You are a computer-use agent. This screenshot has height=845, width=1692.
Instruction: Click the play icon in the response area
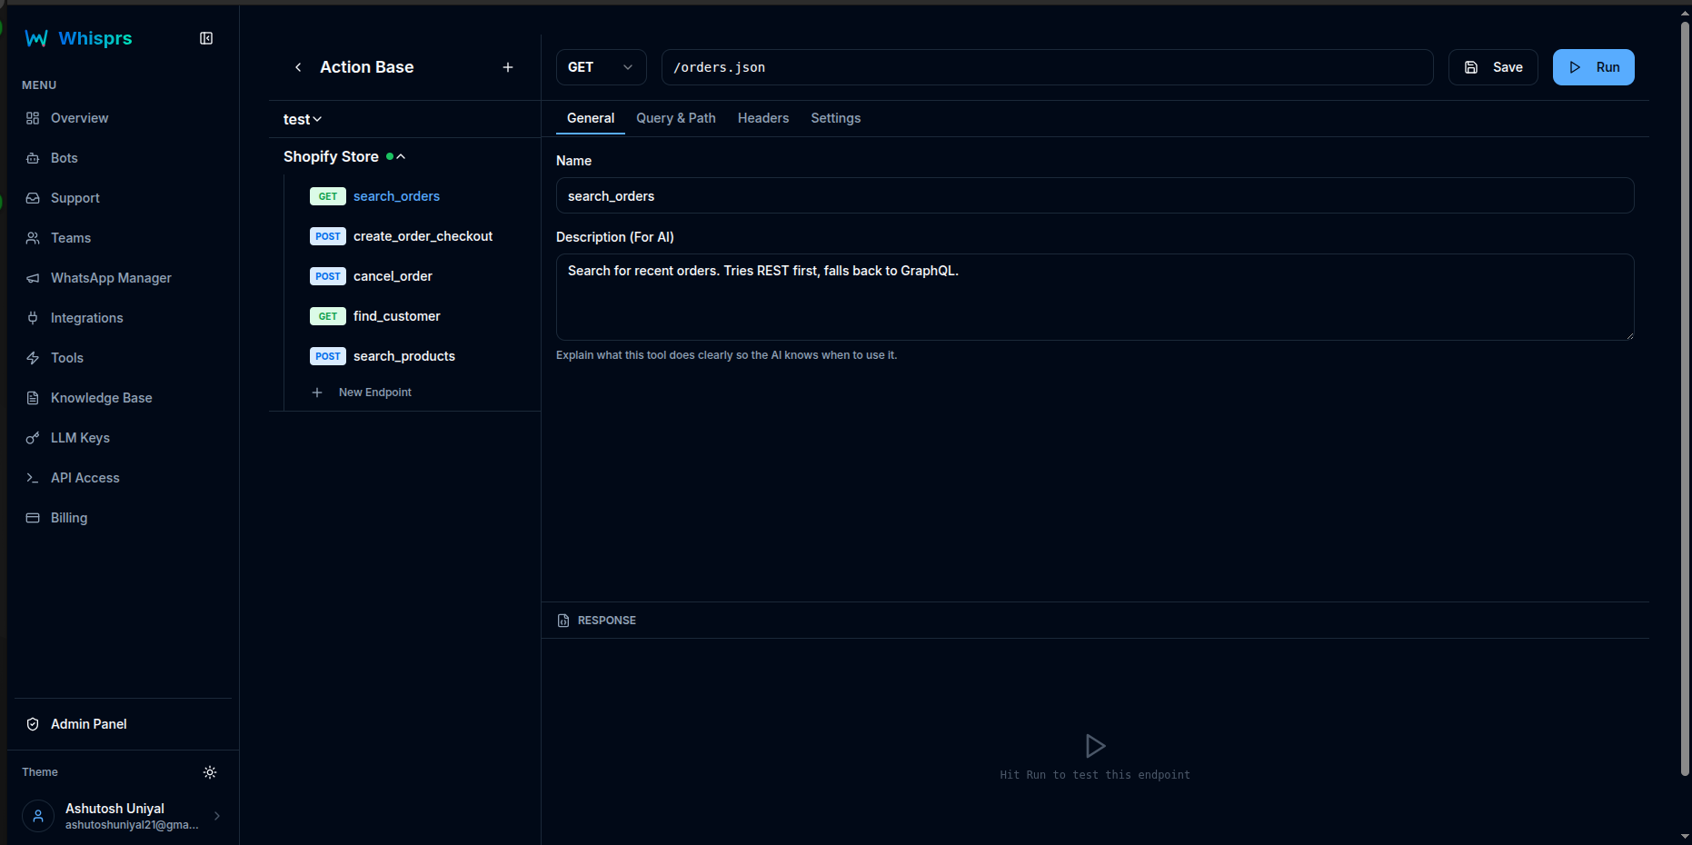click(x=1095, y=746)
